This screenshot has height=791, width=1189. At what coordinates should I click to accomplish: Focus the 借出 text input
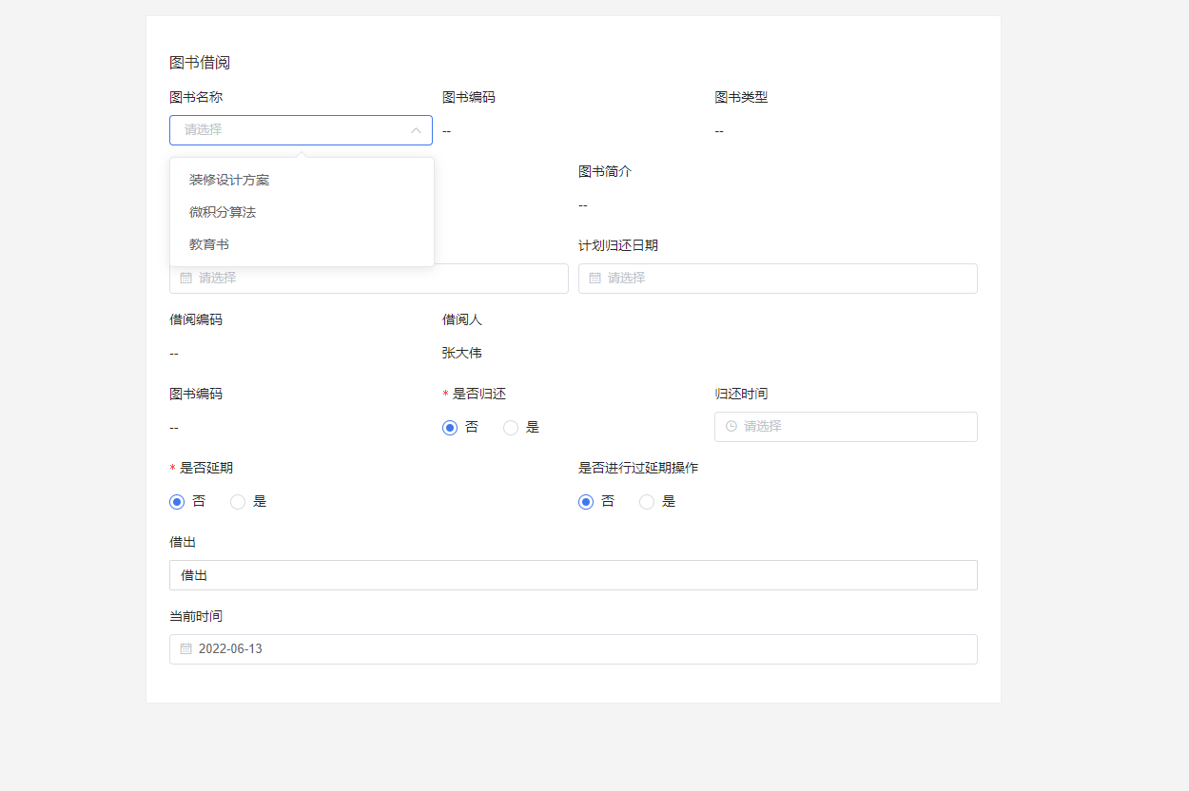tap(574, 575)
